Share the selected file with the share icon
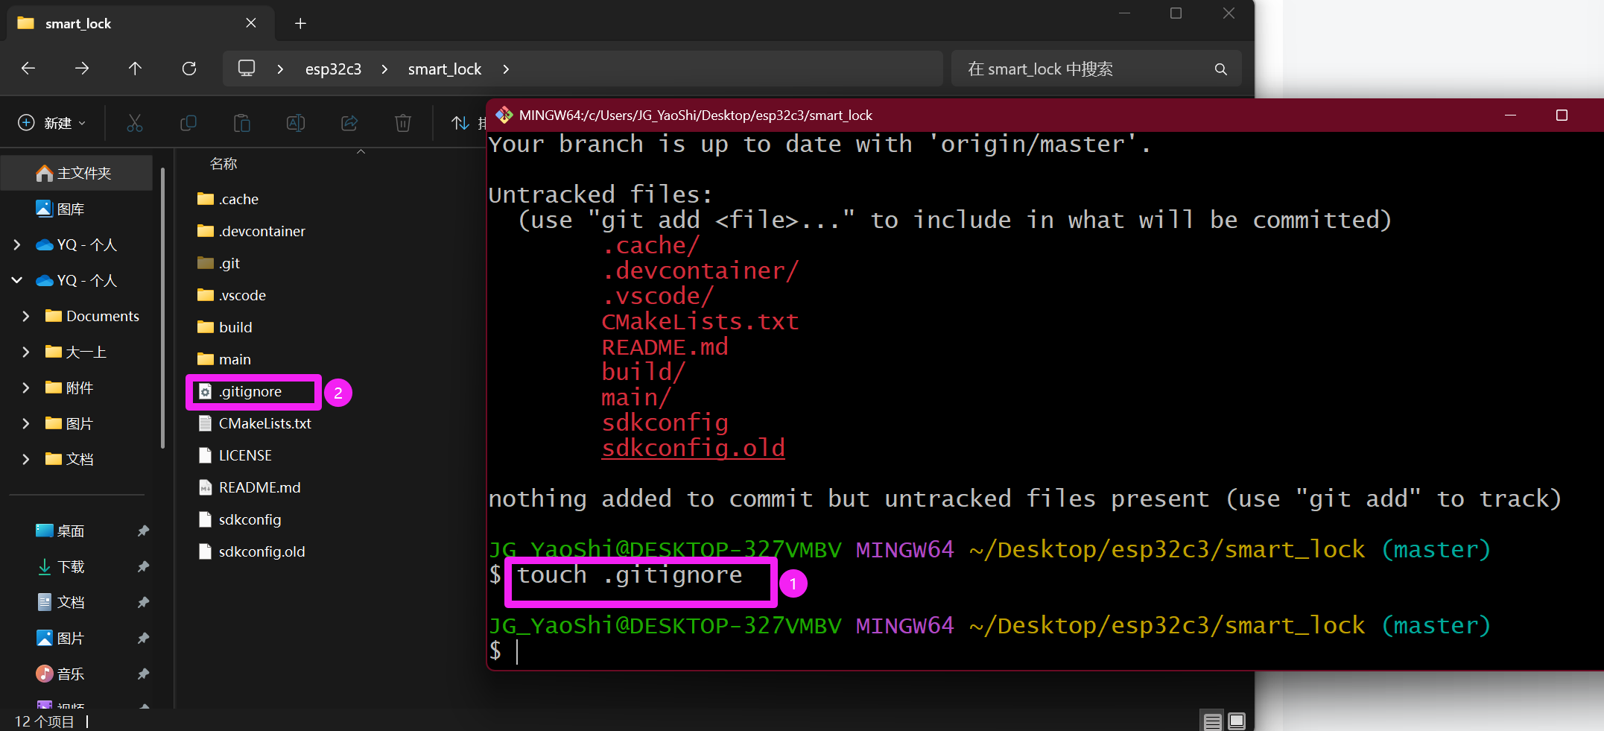 click(349, 123)
